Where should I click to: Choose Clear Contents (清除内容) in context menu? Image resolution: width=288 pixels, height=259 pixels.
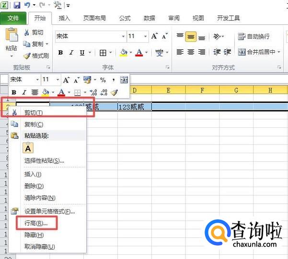coord(47,198)
